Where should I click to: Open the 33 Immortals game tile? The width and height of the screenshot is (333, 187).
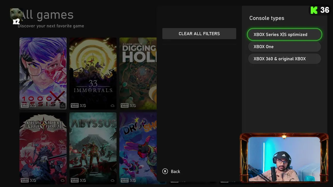pos(93,74)
